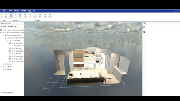Click the undo arrow icon in toolbar
This screenshot has width=180, height=101.
point(2,15)
